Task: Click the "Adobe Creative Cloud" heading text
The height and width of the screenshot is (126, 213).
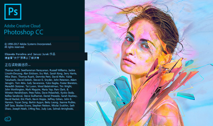Action: 22,26
